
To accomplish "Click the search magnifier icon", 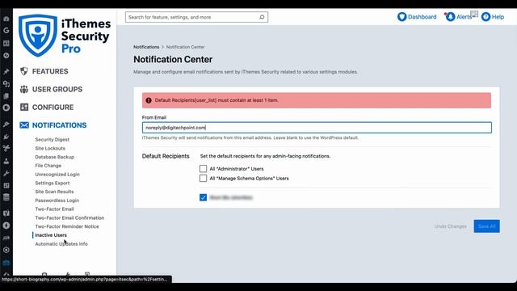I will point(262,17).
